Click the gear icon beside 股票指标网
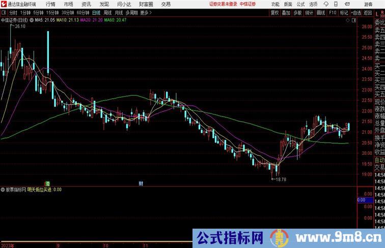The width and height of the screenshot is (385, 248). [3, 189]
